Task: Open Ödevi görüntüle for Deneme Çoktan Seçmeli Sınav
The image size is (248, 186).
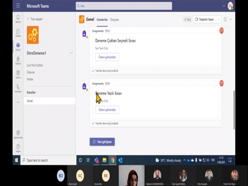Action: point(107,57)
